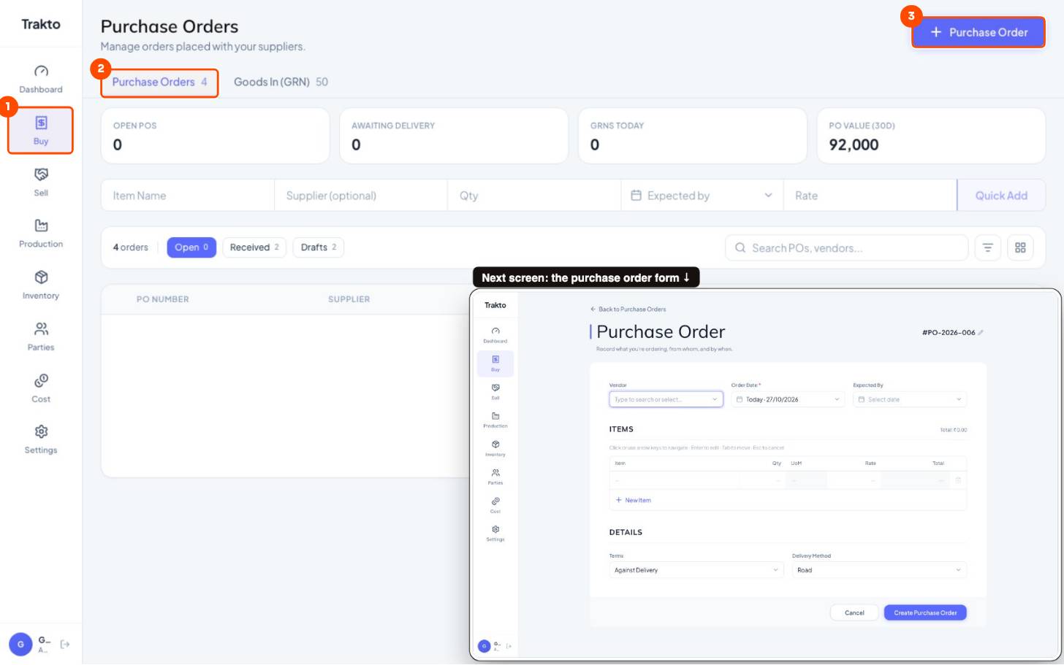The height and width of the screenshot is (665, 1064).
Task: Click the Qty quick add field
Action: (x=534, y=196)
